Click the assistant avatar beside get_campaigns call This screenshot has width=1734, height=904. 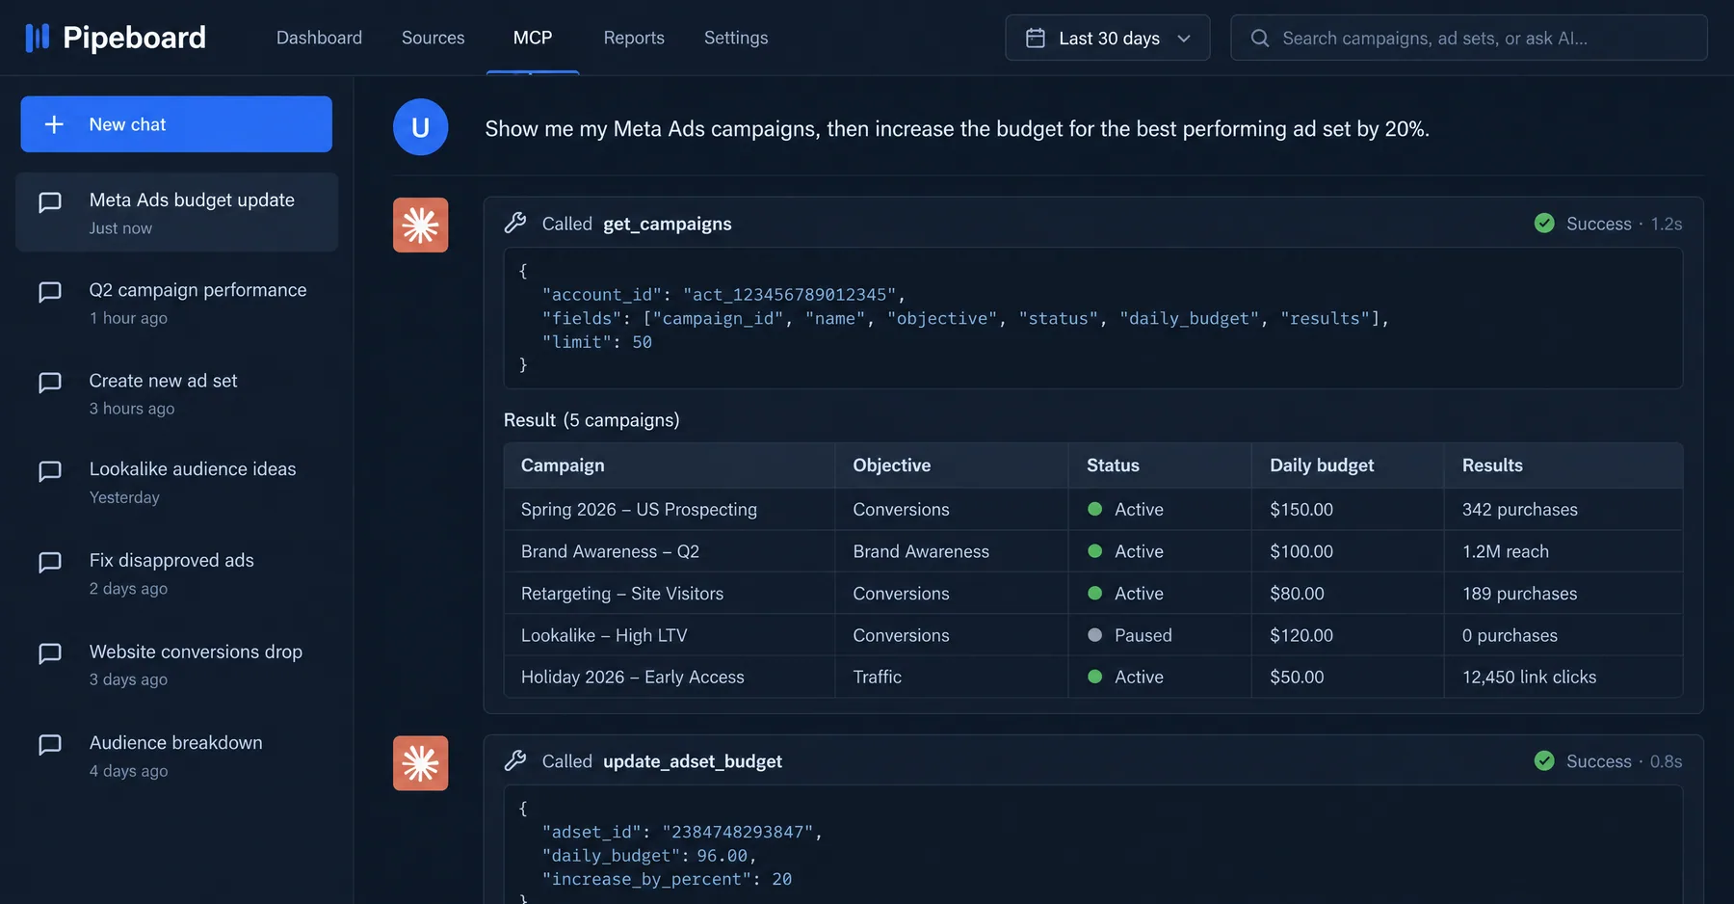pyautogui.click(x=420, y=225)
